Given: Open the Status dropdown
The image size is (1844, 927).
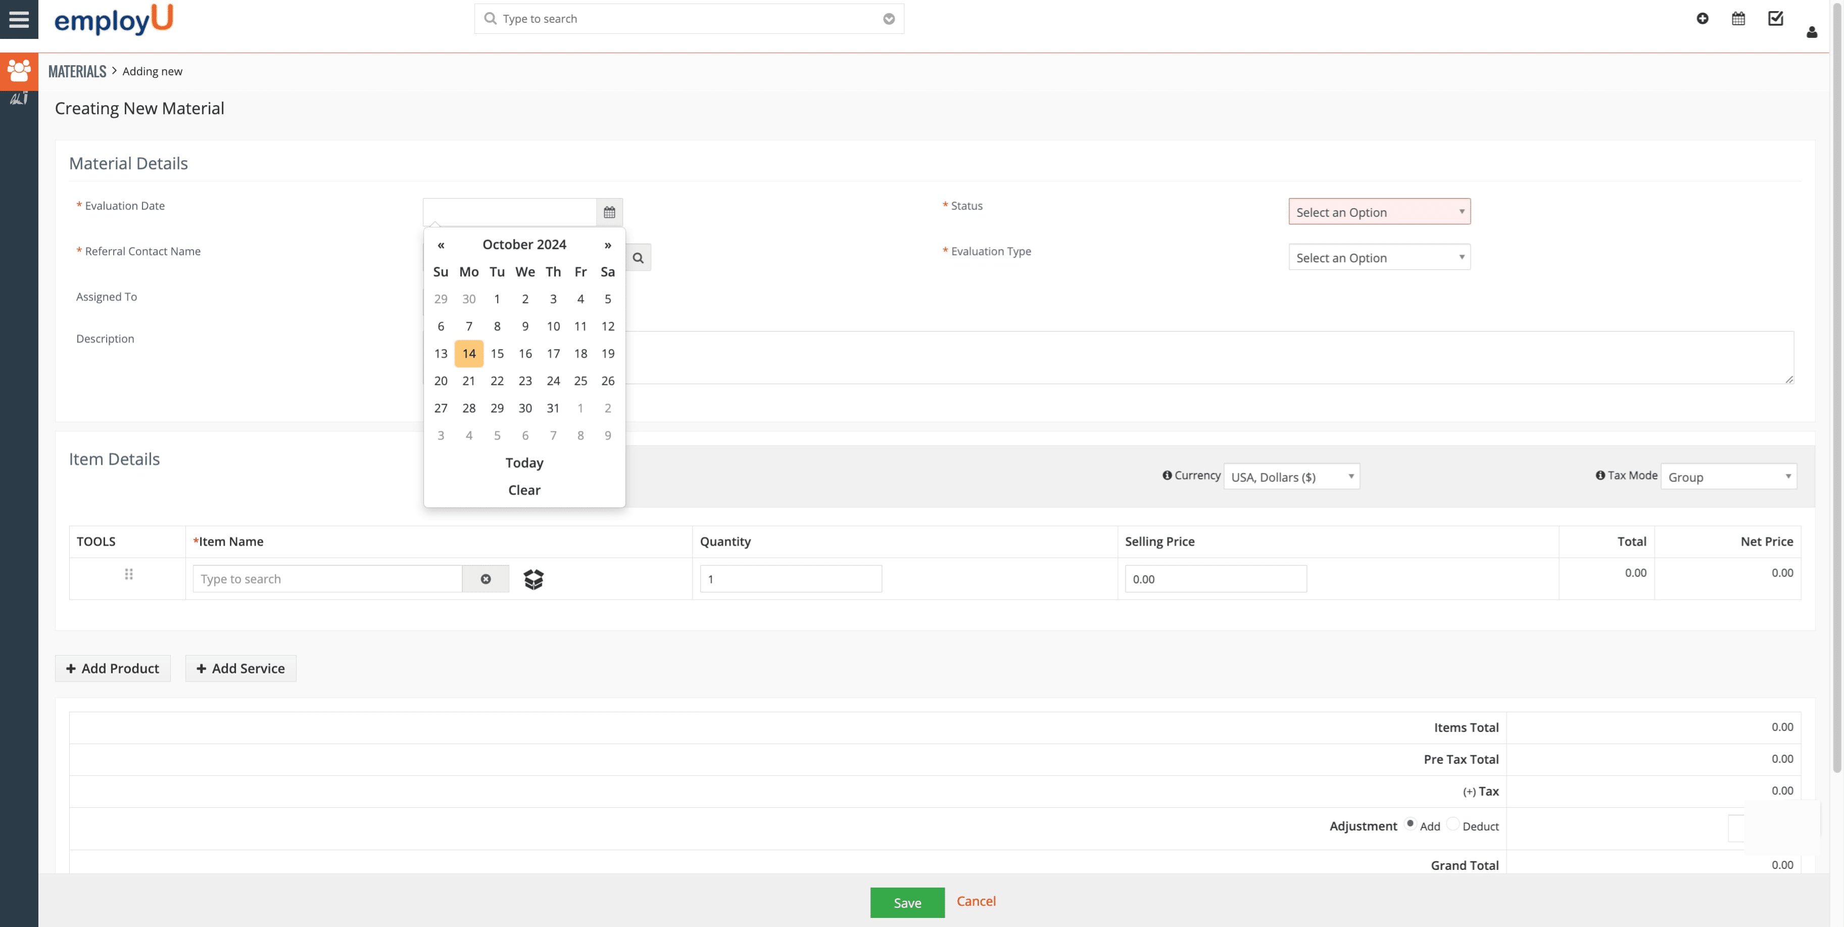Looking at the screenshot, I should tap(1379, 211).
